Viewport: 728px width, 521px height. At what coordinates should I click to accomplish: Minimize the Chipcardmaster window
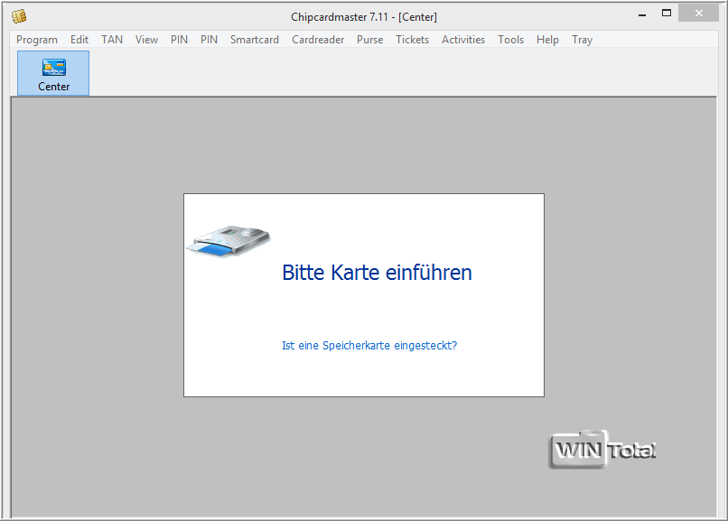coord(640,14)
